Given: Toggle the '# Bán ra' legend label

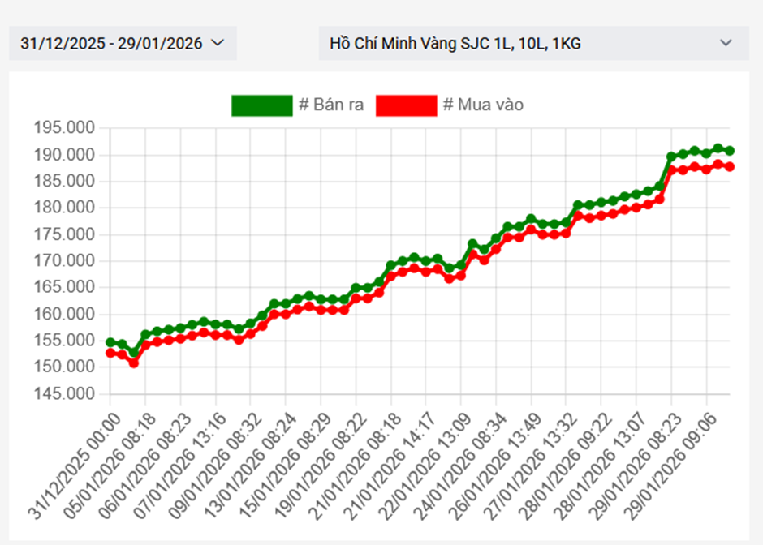Looking at the screenshot, I should tap(331, 105).
